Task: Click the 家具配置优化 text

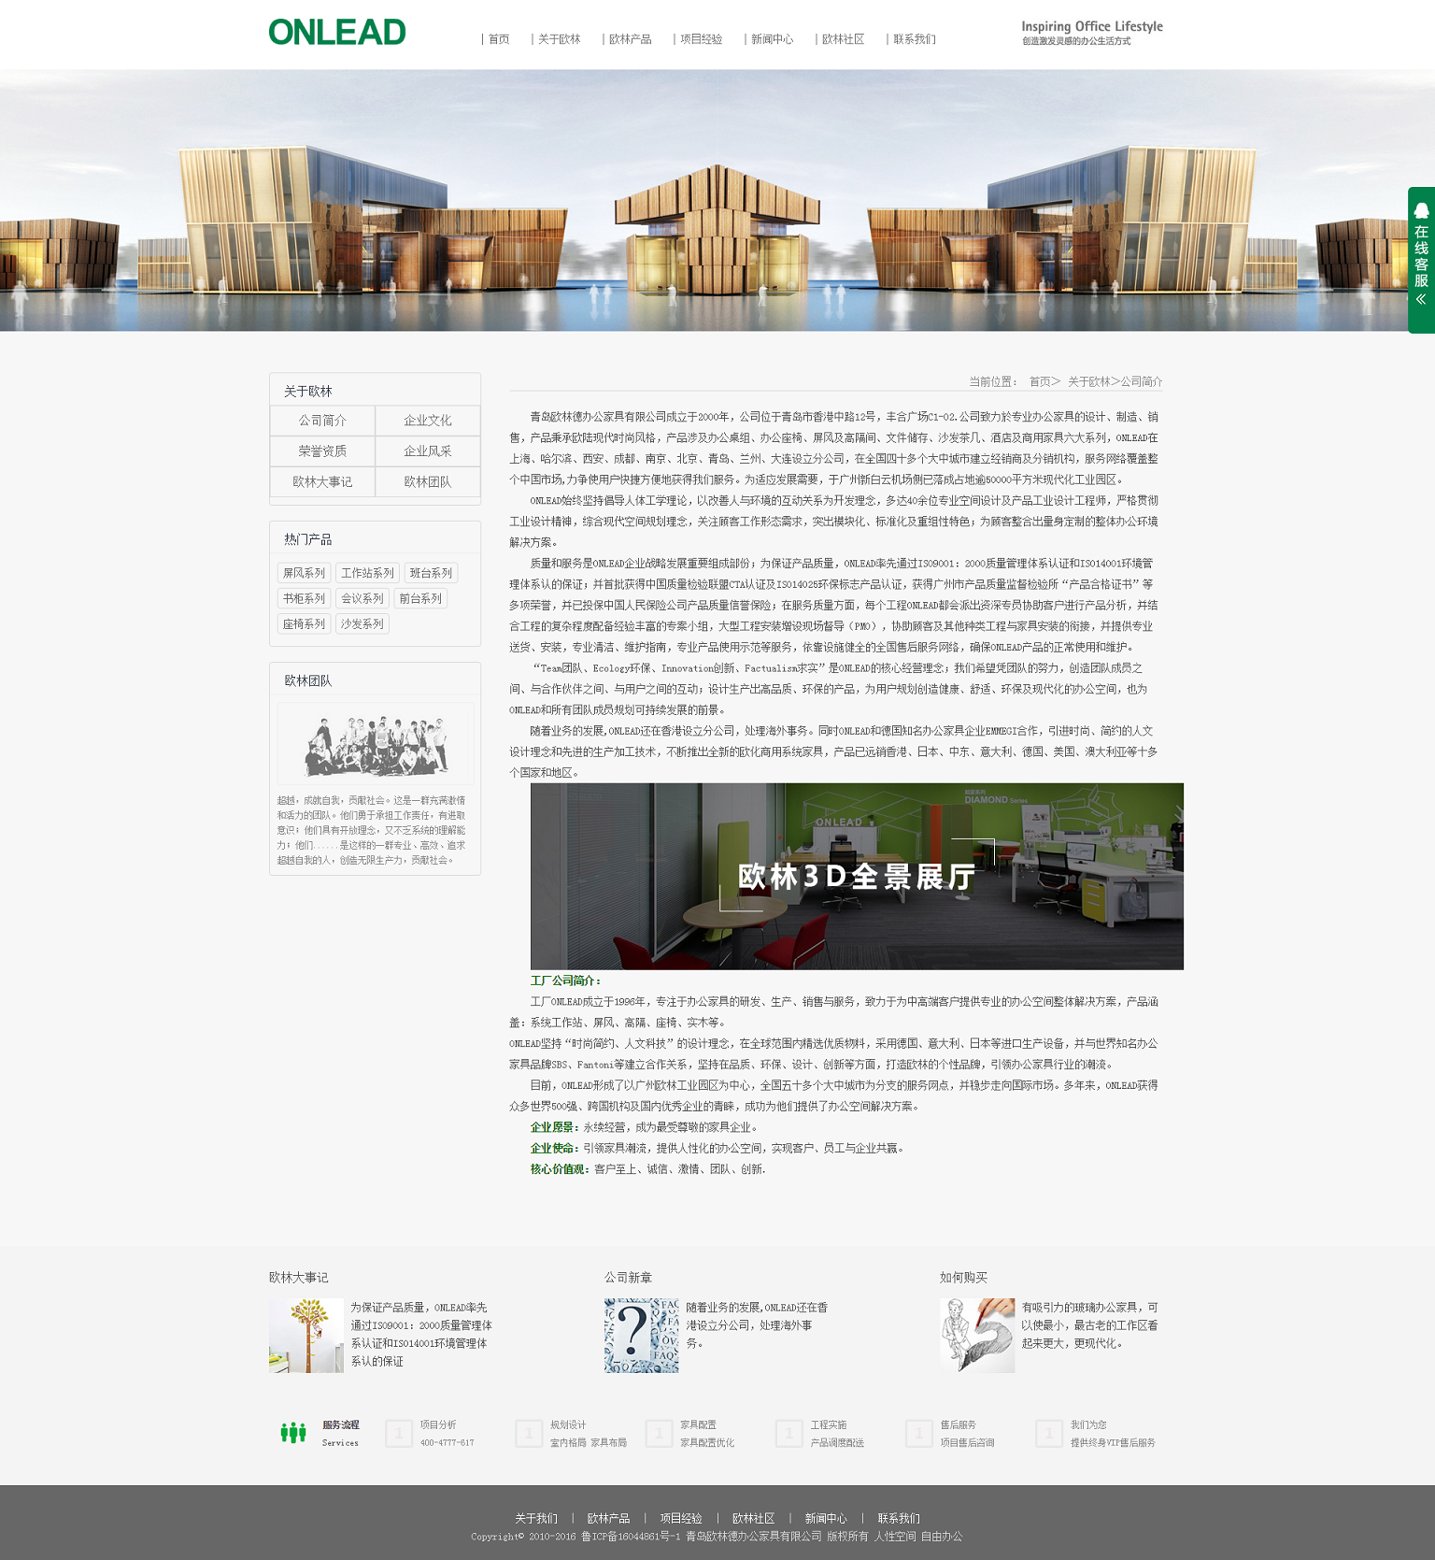Action: (x=707, y=1443)
